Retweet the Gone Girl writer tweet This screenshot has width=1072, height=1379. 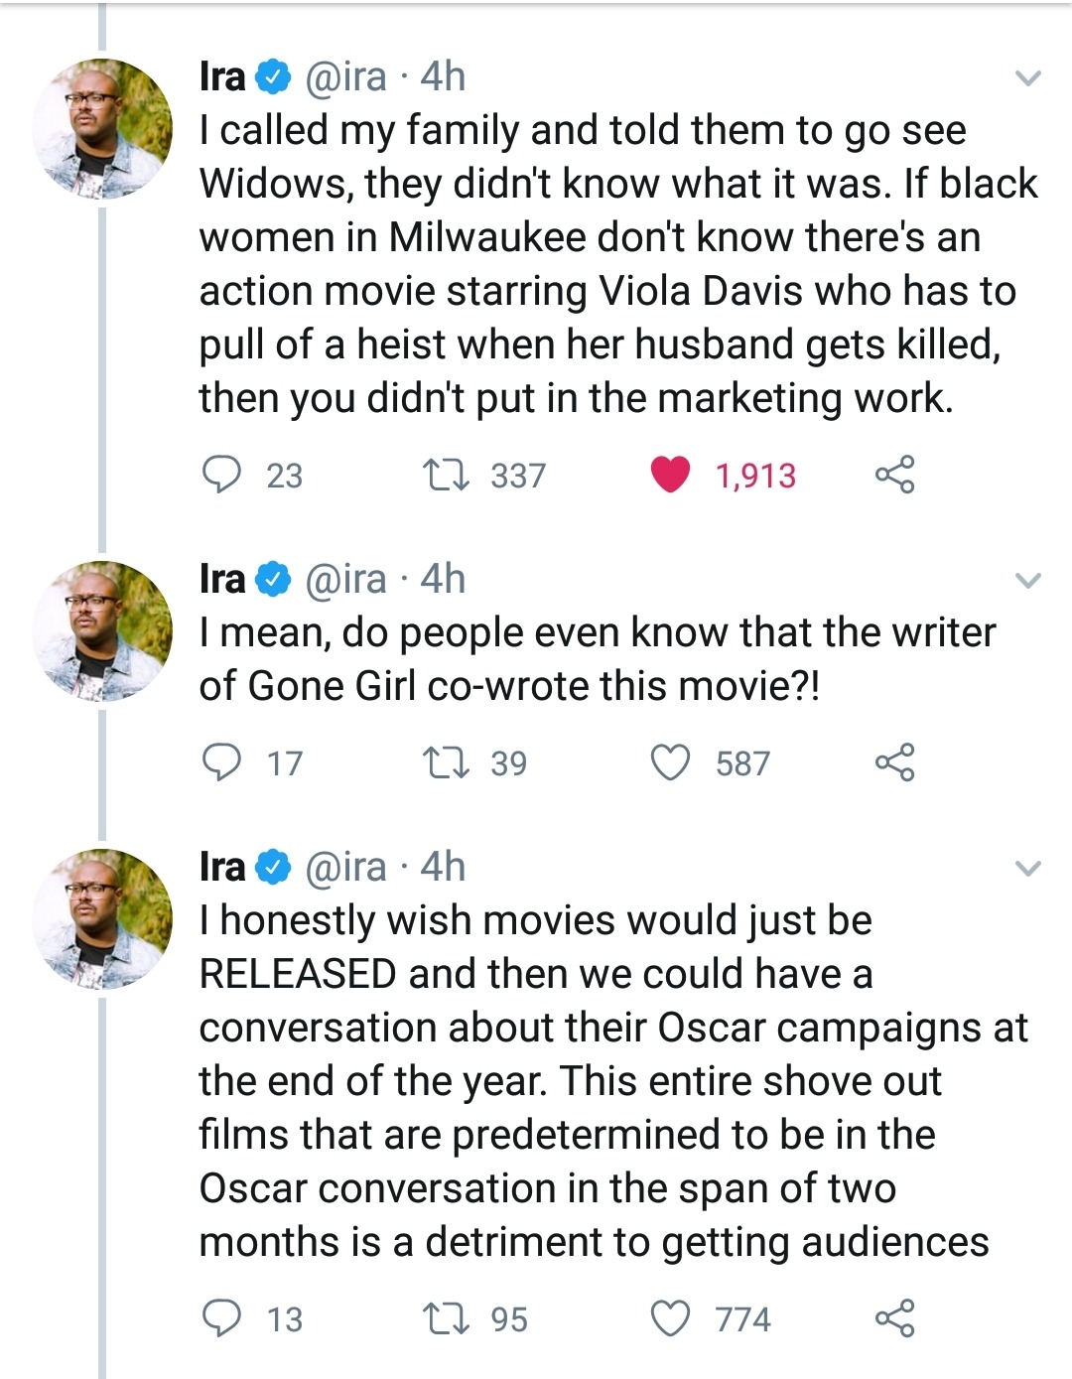click(x=446, y=762)
